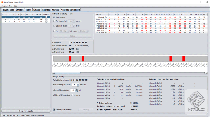Click the first red marker in timeline
Screen dimensions: 210x117
coord(70,59)
